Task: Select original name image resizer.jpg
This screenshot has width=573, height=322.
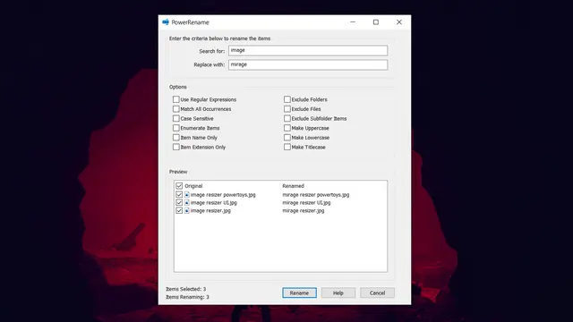Action: point(210,211)
